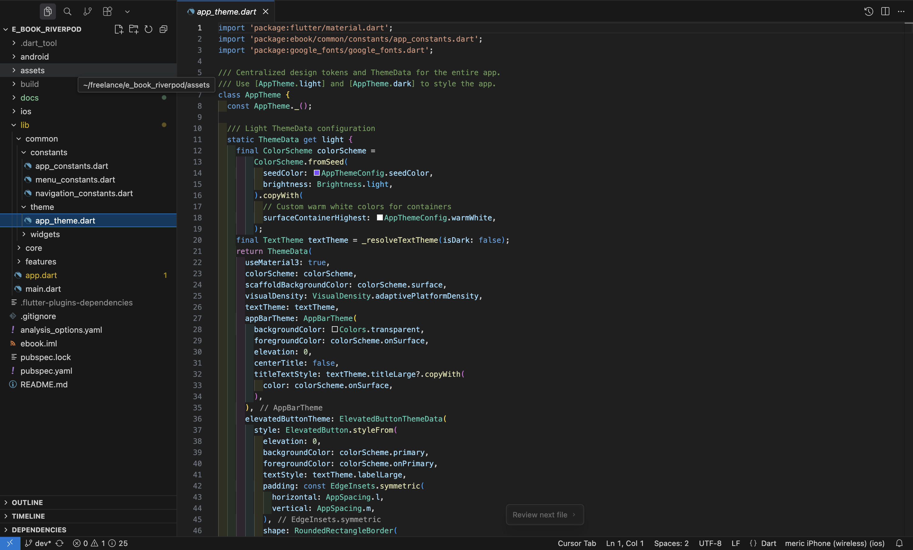Refresh the Explorer file tree
Viewport: 913px width, 550px height.
[x=148, y=29]
